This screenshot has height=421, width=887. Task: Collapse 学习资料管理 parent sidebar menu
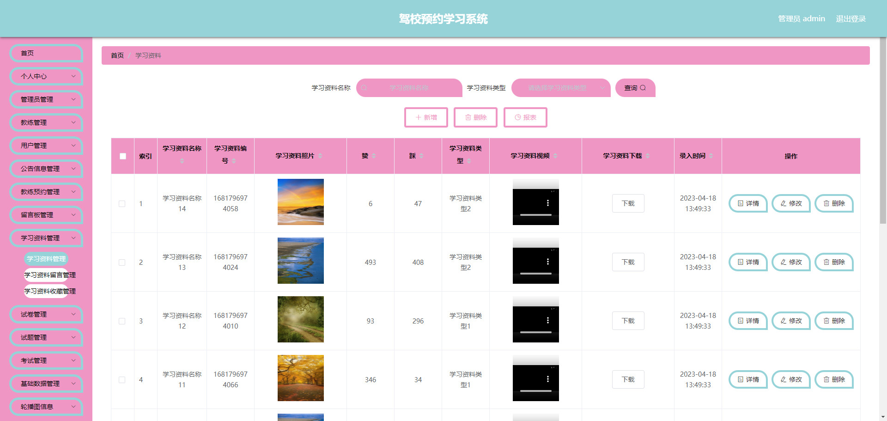point(46,238)
